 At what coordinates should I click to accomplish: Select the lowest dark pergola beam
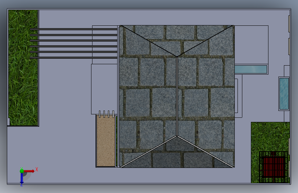pos(74,58)
